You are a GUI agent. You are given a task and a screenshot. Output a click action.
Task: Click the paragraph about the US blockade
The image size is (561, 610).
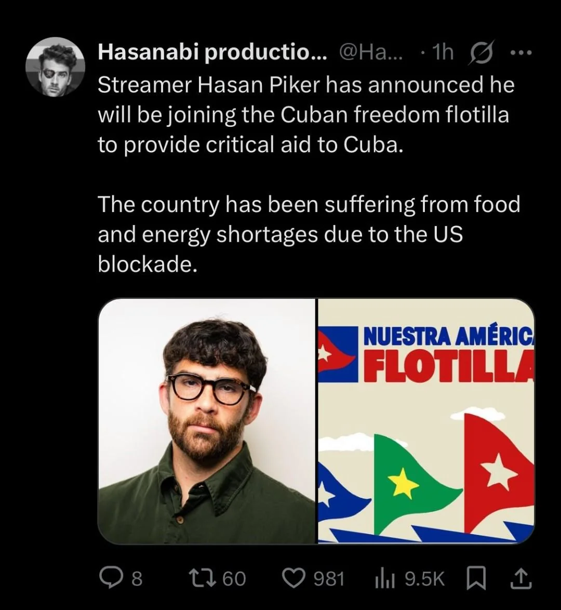pos(309,235)
